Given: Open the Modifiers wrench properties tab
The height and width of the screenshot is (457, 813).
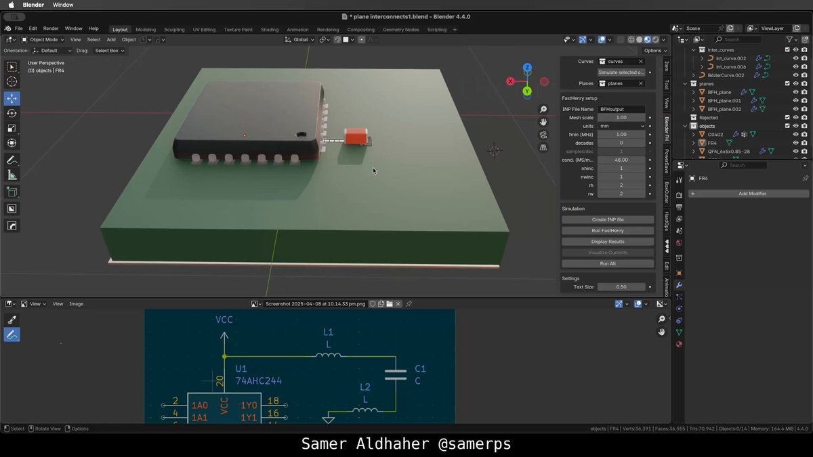Looking at the screenshot, I should (679, 285).
